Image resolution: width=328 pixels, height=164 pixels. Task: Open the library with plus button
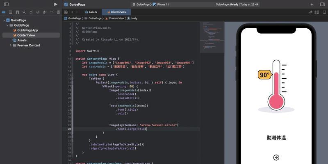coord(312,5)
